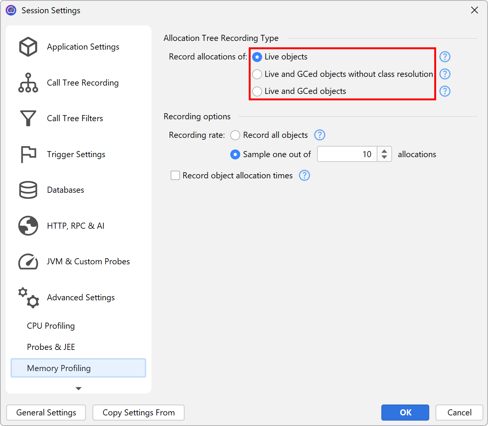The height and width of the screenshot is (426, 488).
Task: Choose Record all objects recording rate
Action: pyautogui.click(x=235, y=135)
